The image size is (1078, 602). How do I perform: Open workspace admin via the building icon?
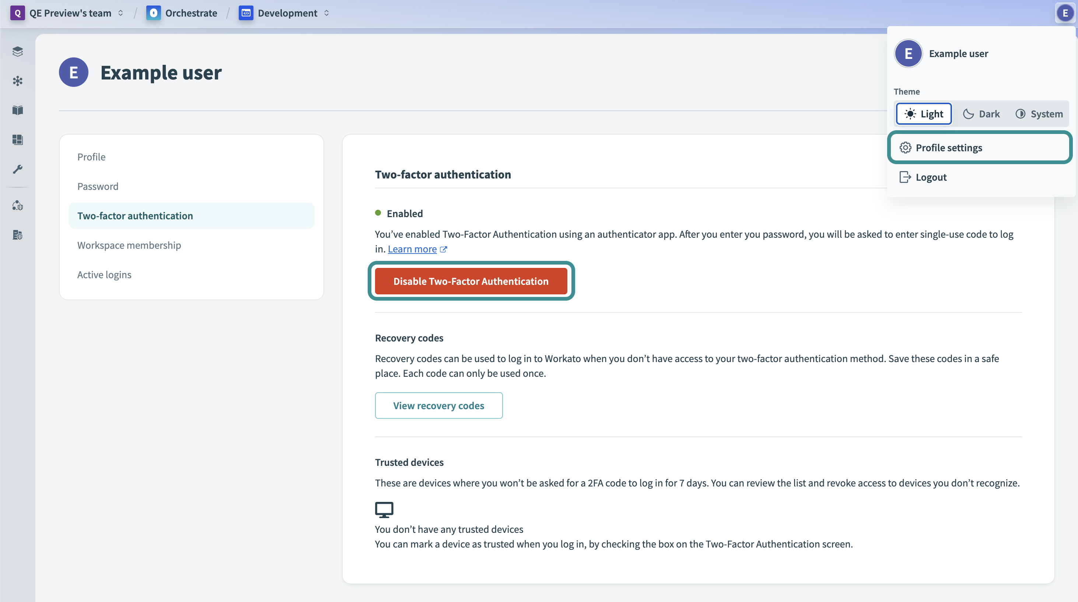pyautogui.click(x=18, y=235)
